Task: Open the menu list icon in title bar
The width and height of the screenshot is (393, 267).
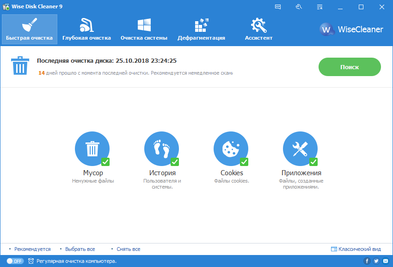Action: (319, 7)
